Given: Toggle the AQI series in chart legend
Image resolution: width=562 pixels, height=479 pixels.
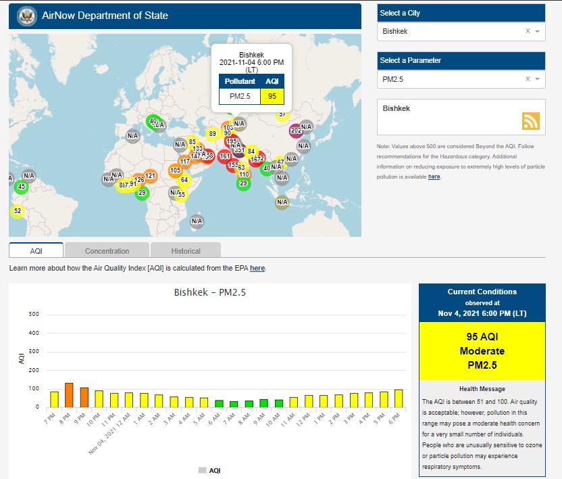Looking at the screenshot, I should tap(209, 470).
